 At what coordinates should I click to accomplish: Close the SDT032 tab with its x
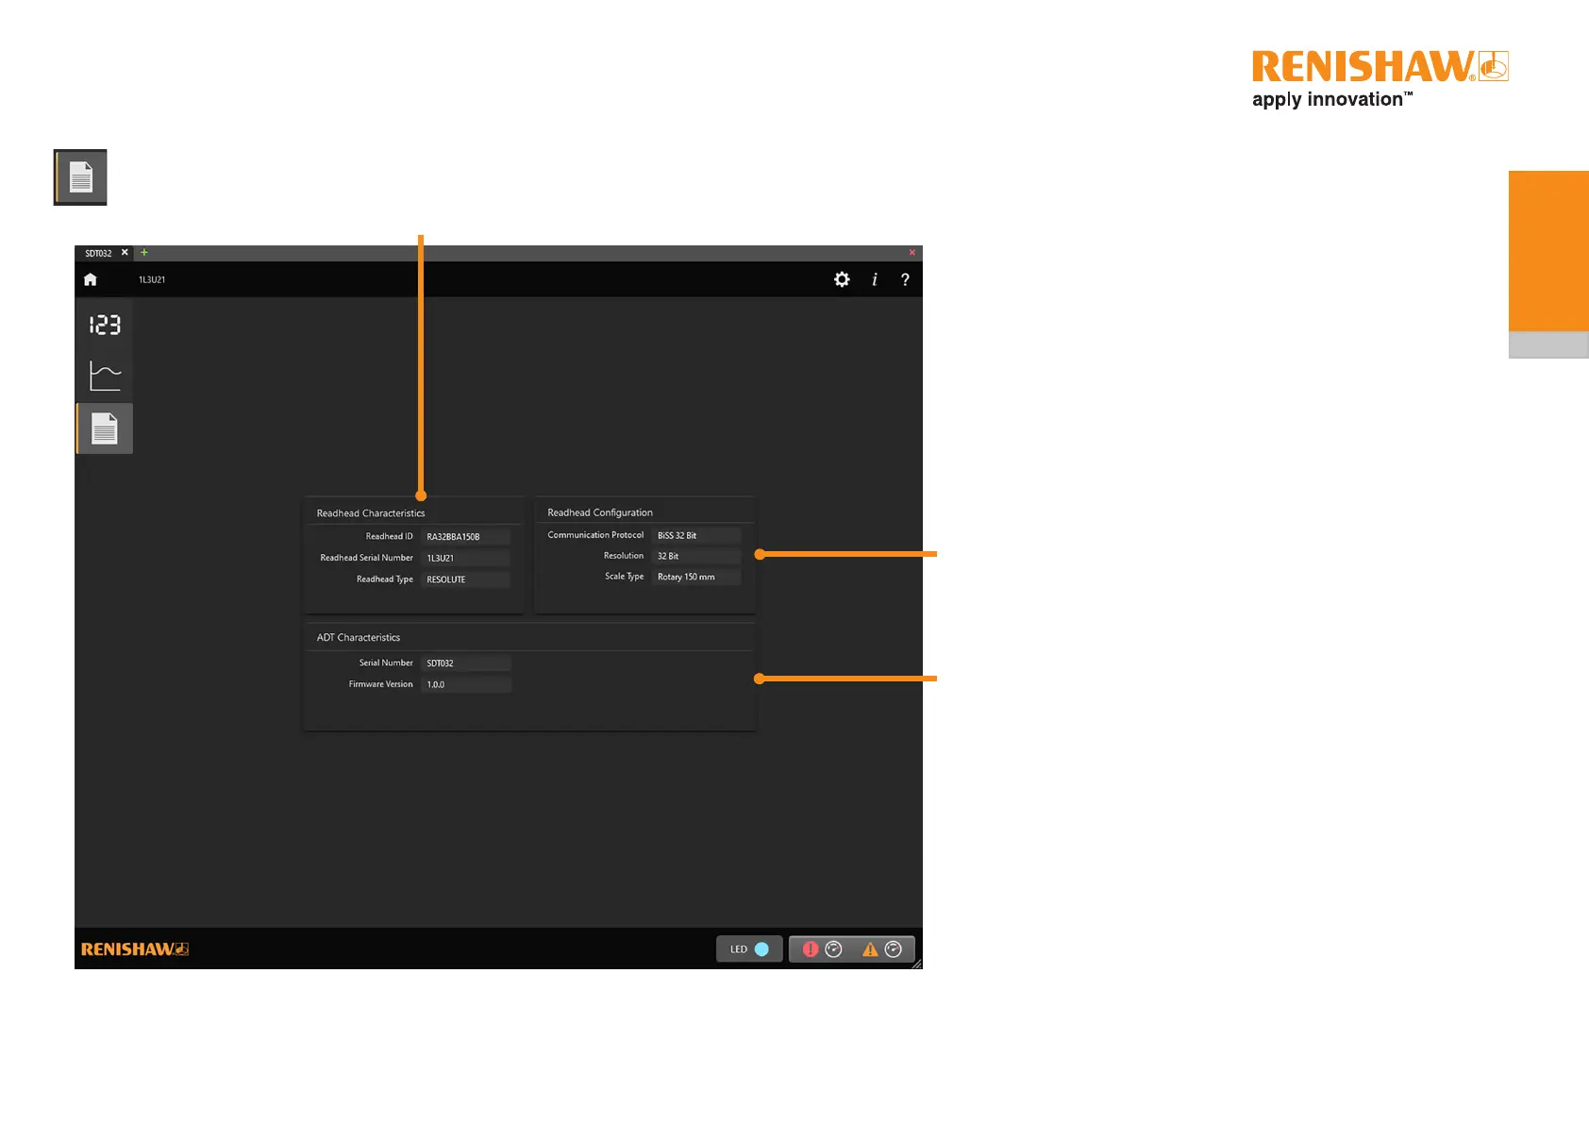coord(125,253)
